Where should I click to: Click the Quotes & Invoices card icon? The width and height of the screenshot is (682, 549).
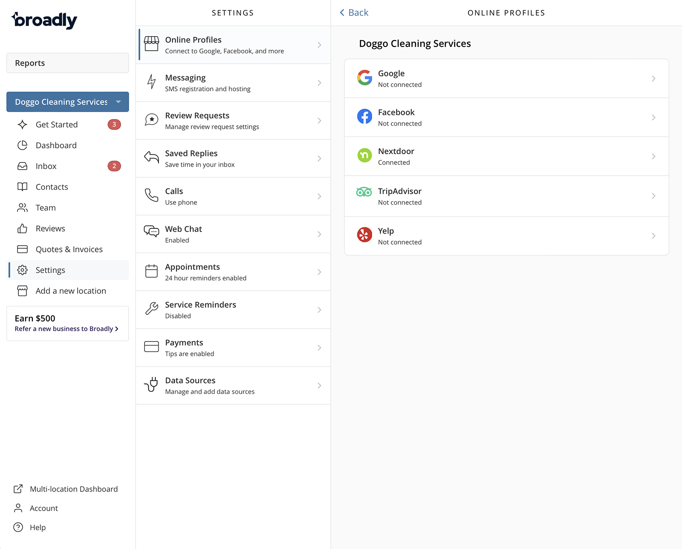point(23,249)
